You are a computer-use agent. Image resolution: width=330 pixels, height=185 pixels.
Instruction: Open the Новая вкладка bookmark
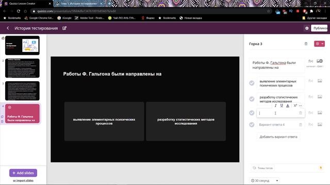pyautogui.click(x=191, y=18)
